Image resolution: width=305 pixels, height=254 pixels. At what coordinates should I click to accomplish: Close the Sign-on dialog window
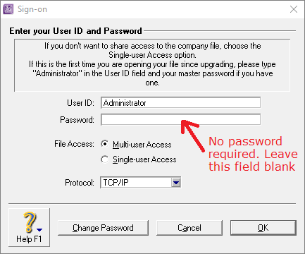(x=294, y=9)
